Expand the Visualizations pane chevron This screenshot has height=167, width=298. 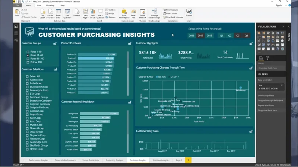[283, 27]
